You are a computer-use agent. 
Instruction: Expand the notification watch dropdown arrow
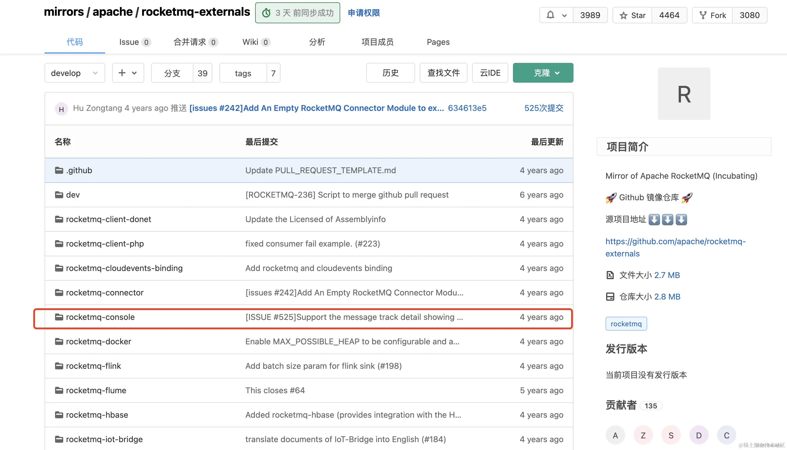(x=564, y=15)
